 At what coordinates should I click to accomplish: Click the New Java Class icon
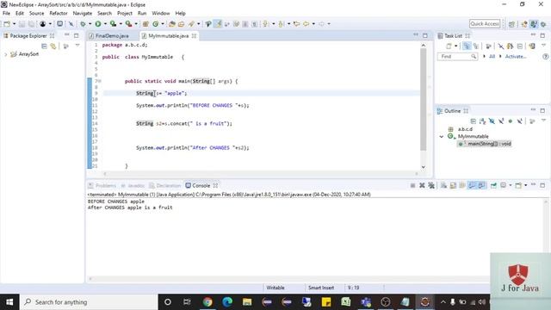[x=155, y=24]
